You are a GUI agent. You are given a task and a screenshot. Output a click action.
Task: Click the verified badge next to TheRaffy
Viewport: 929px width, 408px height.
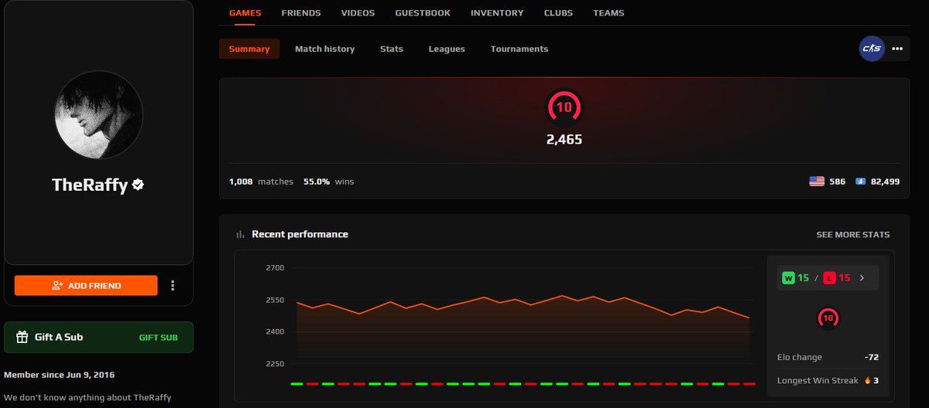(x=139, y=185)
